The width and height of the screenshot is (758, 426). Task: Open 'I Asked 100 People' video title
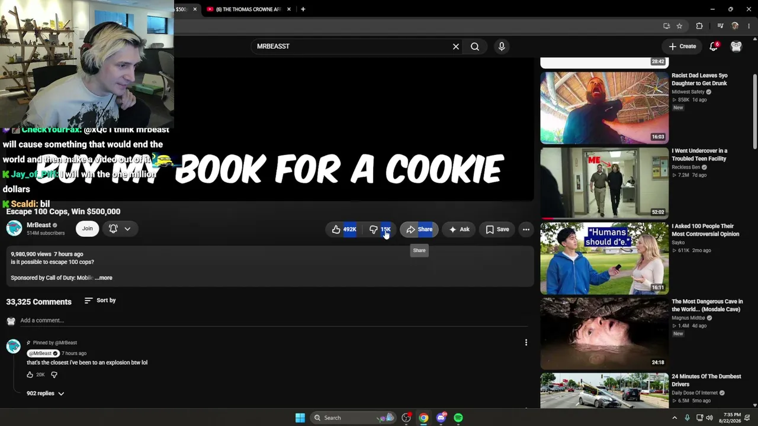[705, 230]
